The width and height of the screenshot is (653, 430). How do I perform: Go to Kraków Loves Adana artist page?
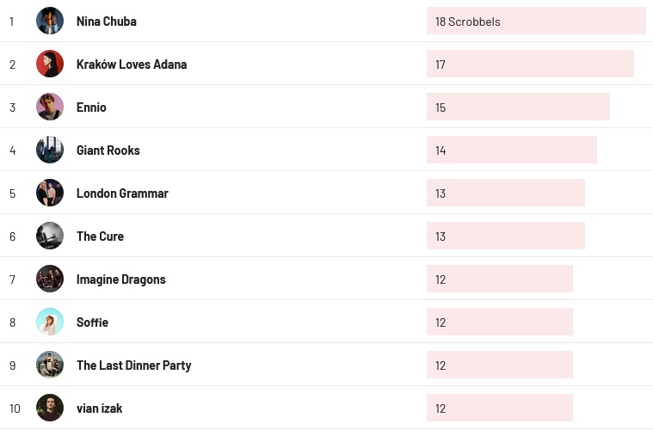[132, 64]
